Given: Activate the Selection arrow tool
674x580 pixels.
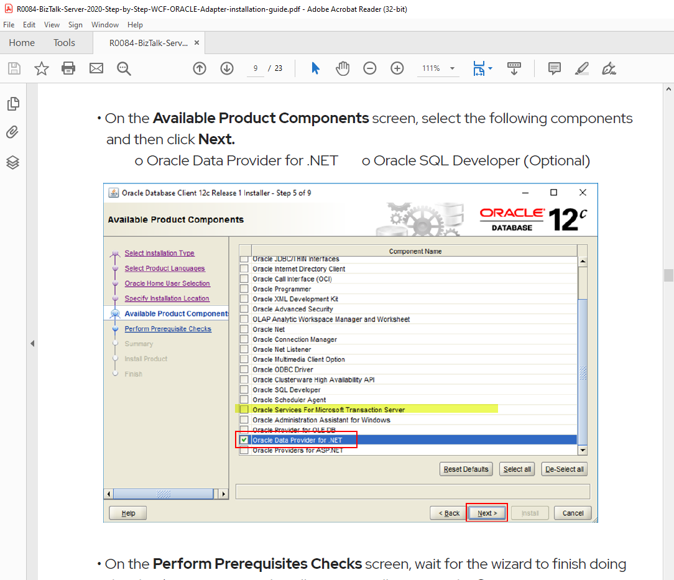Looking at the screenshot, I should (315, 68).
